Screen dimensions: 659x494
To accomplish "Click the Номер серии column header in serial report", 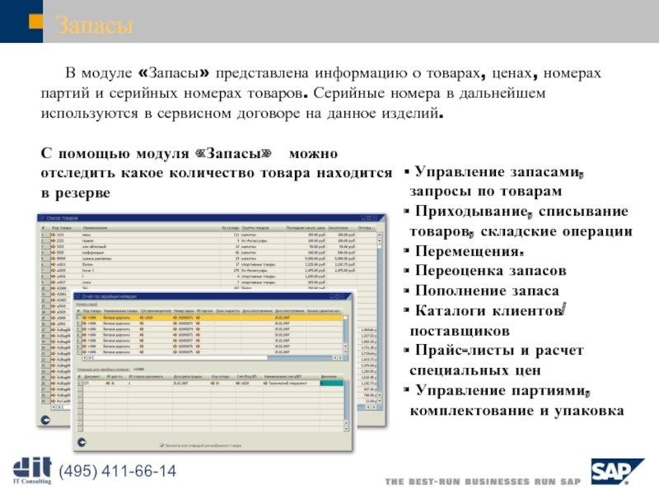I will (184, 311).
